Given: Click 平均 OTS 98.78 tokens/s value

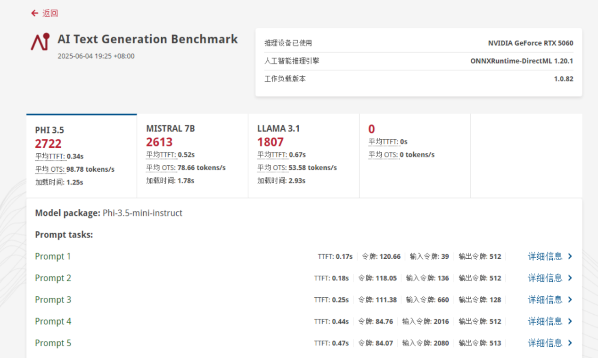Looking at the screenshot, I should pyautogui.click(x=90, y=169).
